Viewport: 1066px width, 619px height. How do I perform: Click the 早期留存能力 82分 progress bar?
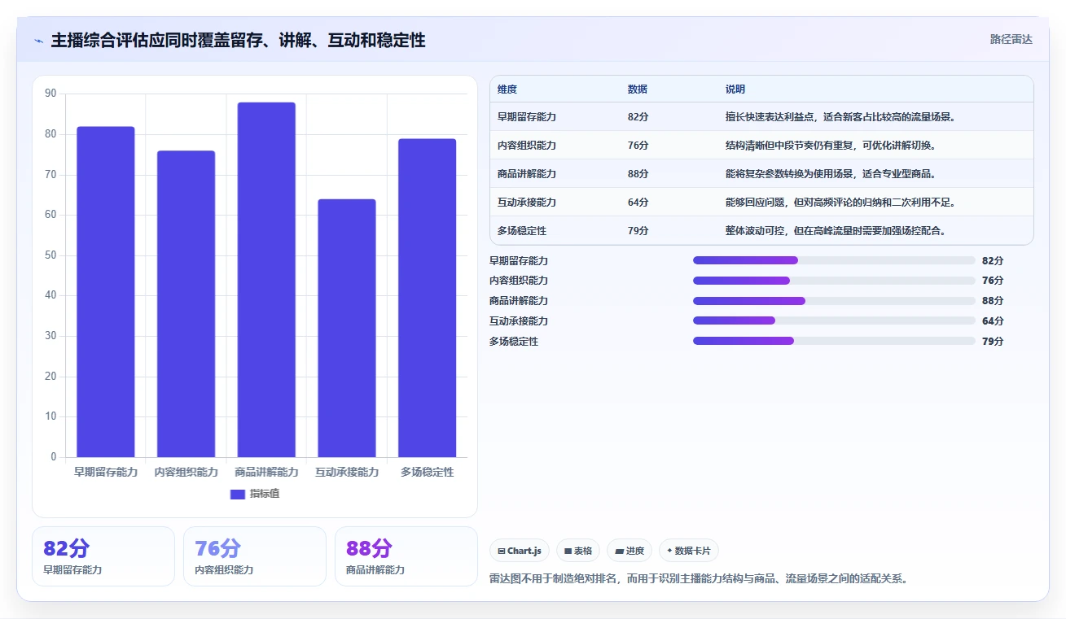(834, 260)
